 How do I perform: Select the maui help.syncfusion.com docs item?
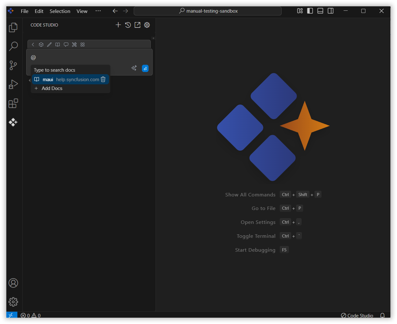coord(70,79)
